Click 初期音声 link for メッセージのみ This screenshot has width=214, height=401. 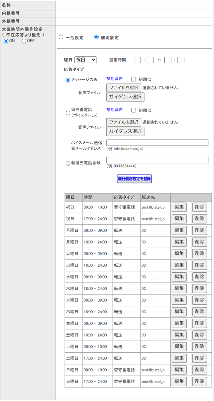pyautogui.click(x=114, y=79)
